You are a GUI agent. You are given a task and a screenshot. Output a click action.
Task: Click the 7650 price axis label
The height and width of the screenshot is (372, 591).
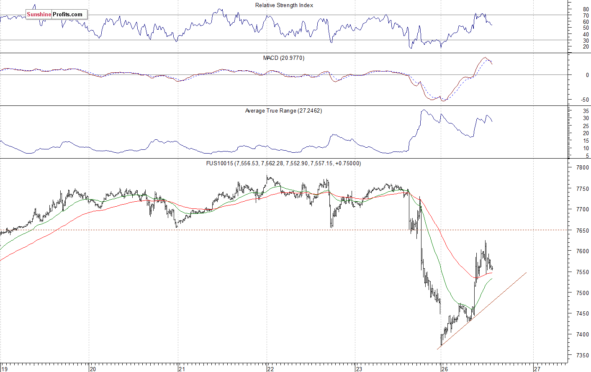coord(583,231)
